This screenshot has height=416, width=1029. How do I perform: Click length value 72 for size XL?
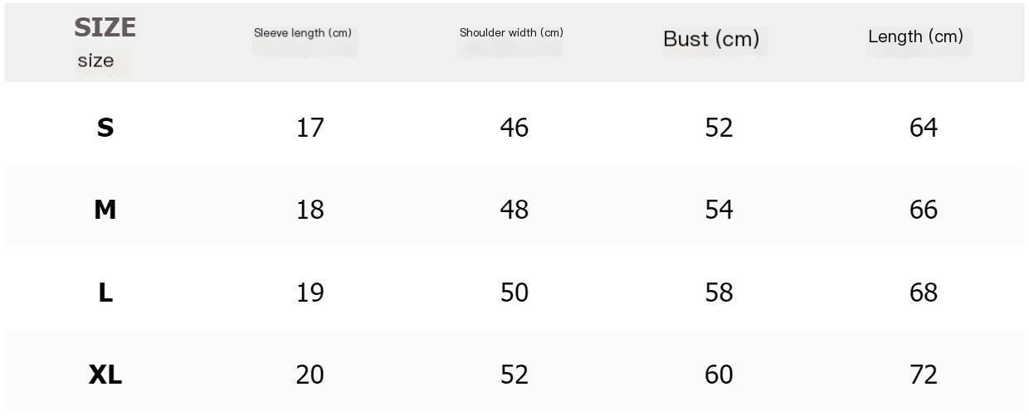924,375
